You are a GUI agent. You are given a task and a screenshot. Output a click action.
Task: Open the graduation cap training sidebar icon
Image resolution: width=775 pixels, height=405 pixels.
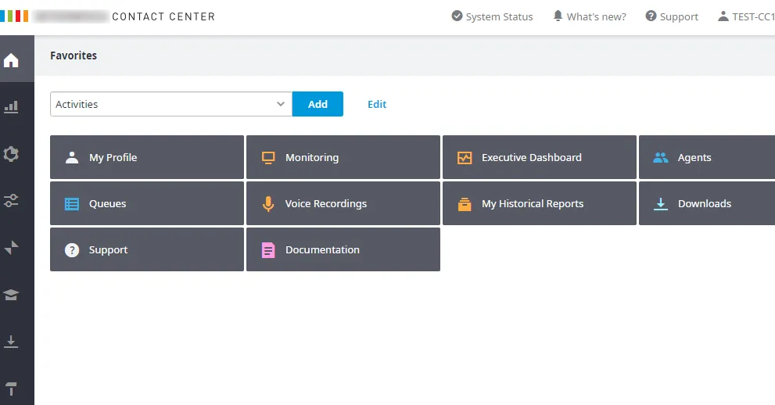[x=11, y=295]
